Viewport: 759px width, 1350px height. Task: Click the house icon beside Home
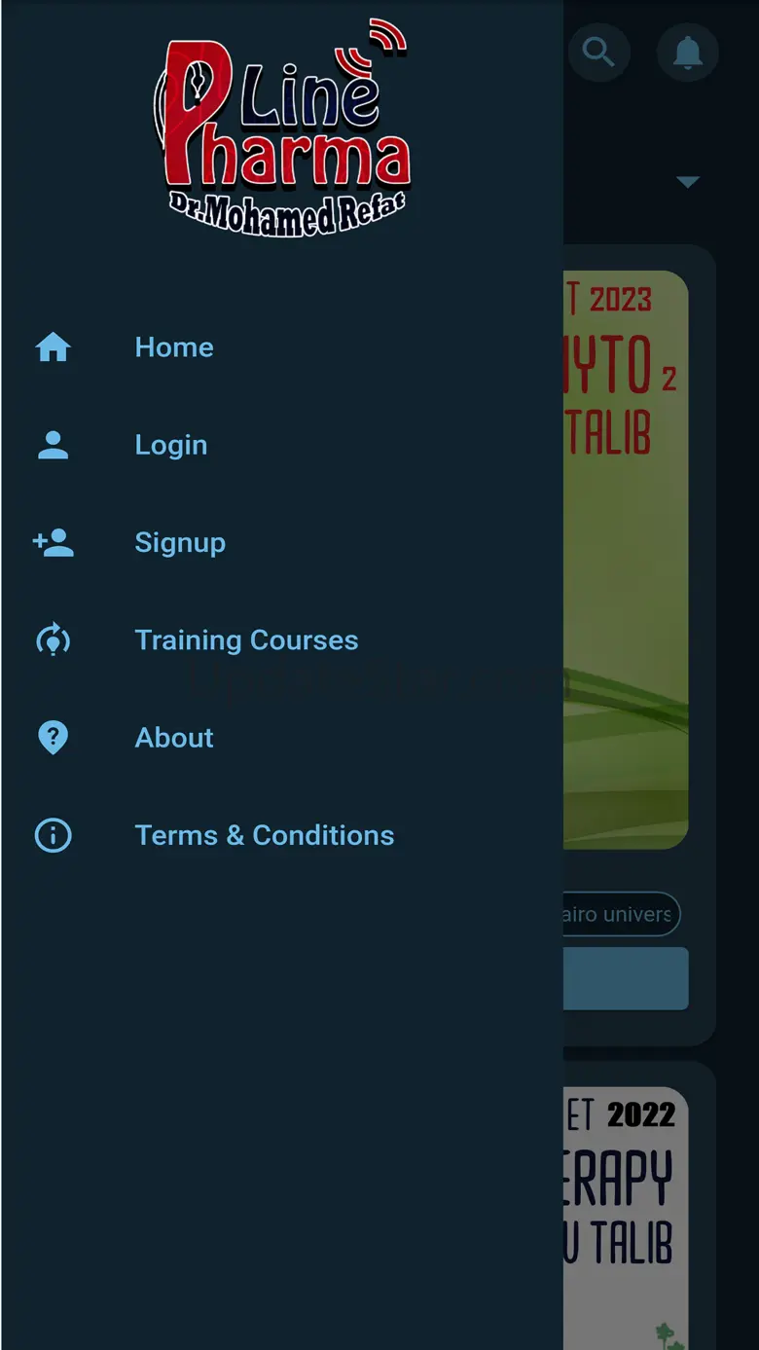54,347
